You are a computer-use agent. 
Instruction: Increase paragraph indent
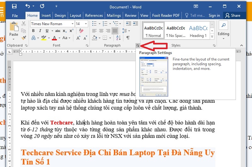coord(135,24)
